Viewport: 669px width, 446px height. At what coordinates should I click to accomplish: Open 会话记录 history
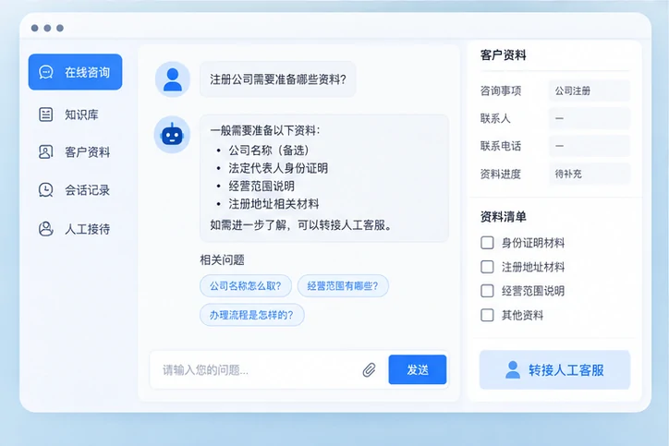[x=75, y=189]
